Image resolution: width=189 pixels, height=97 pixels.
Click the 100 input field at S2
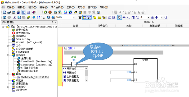point(121,80)
